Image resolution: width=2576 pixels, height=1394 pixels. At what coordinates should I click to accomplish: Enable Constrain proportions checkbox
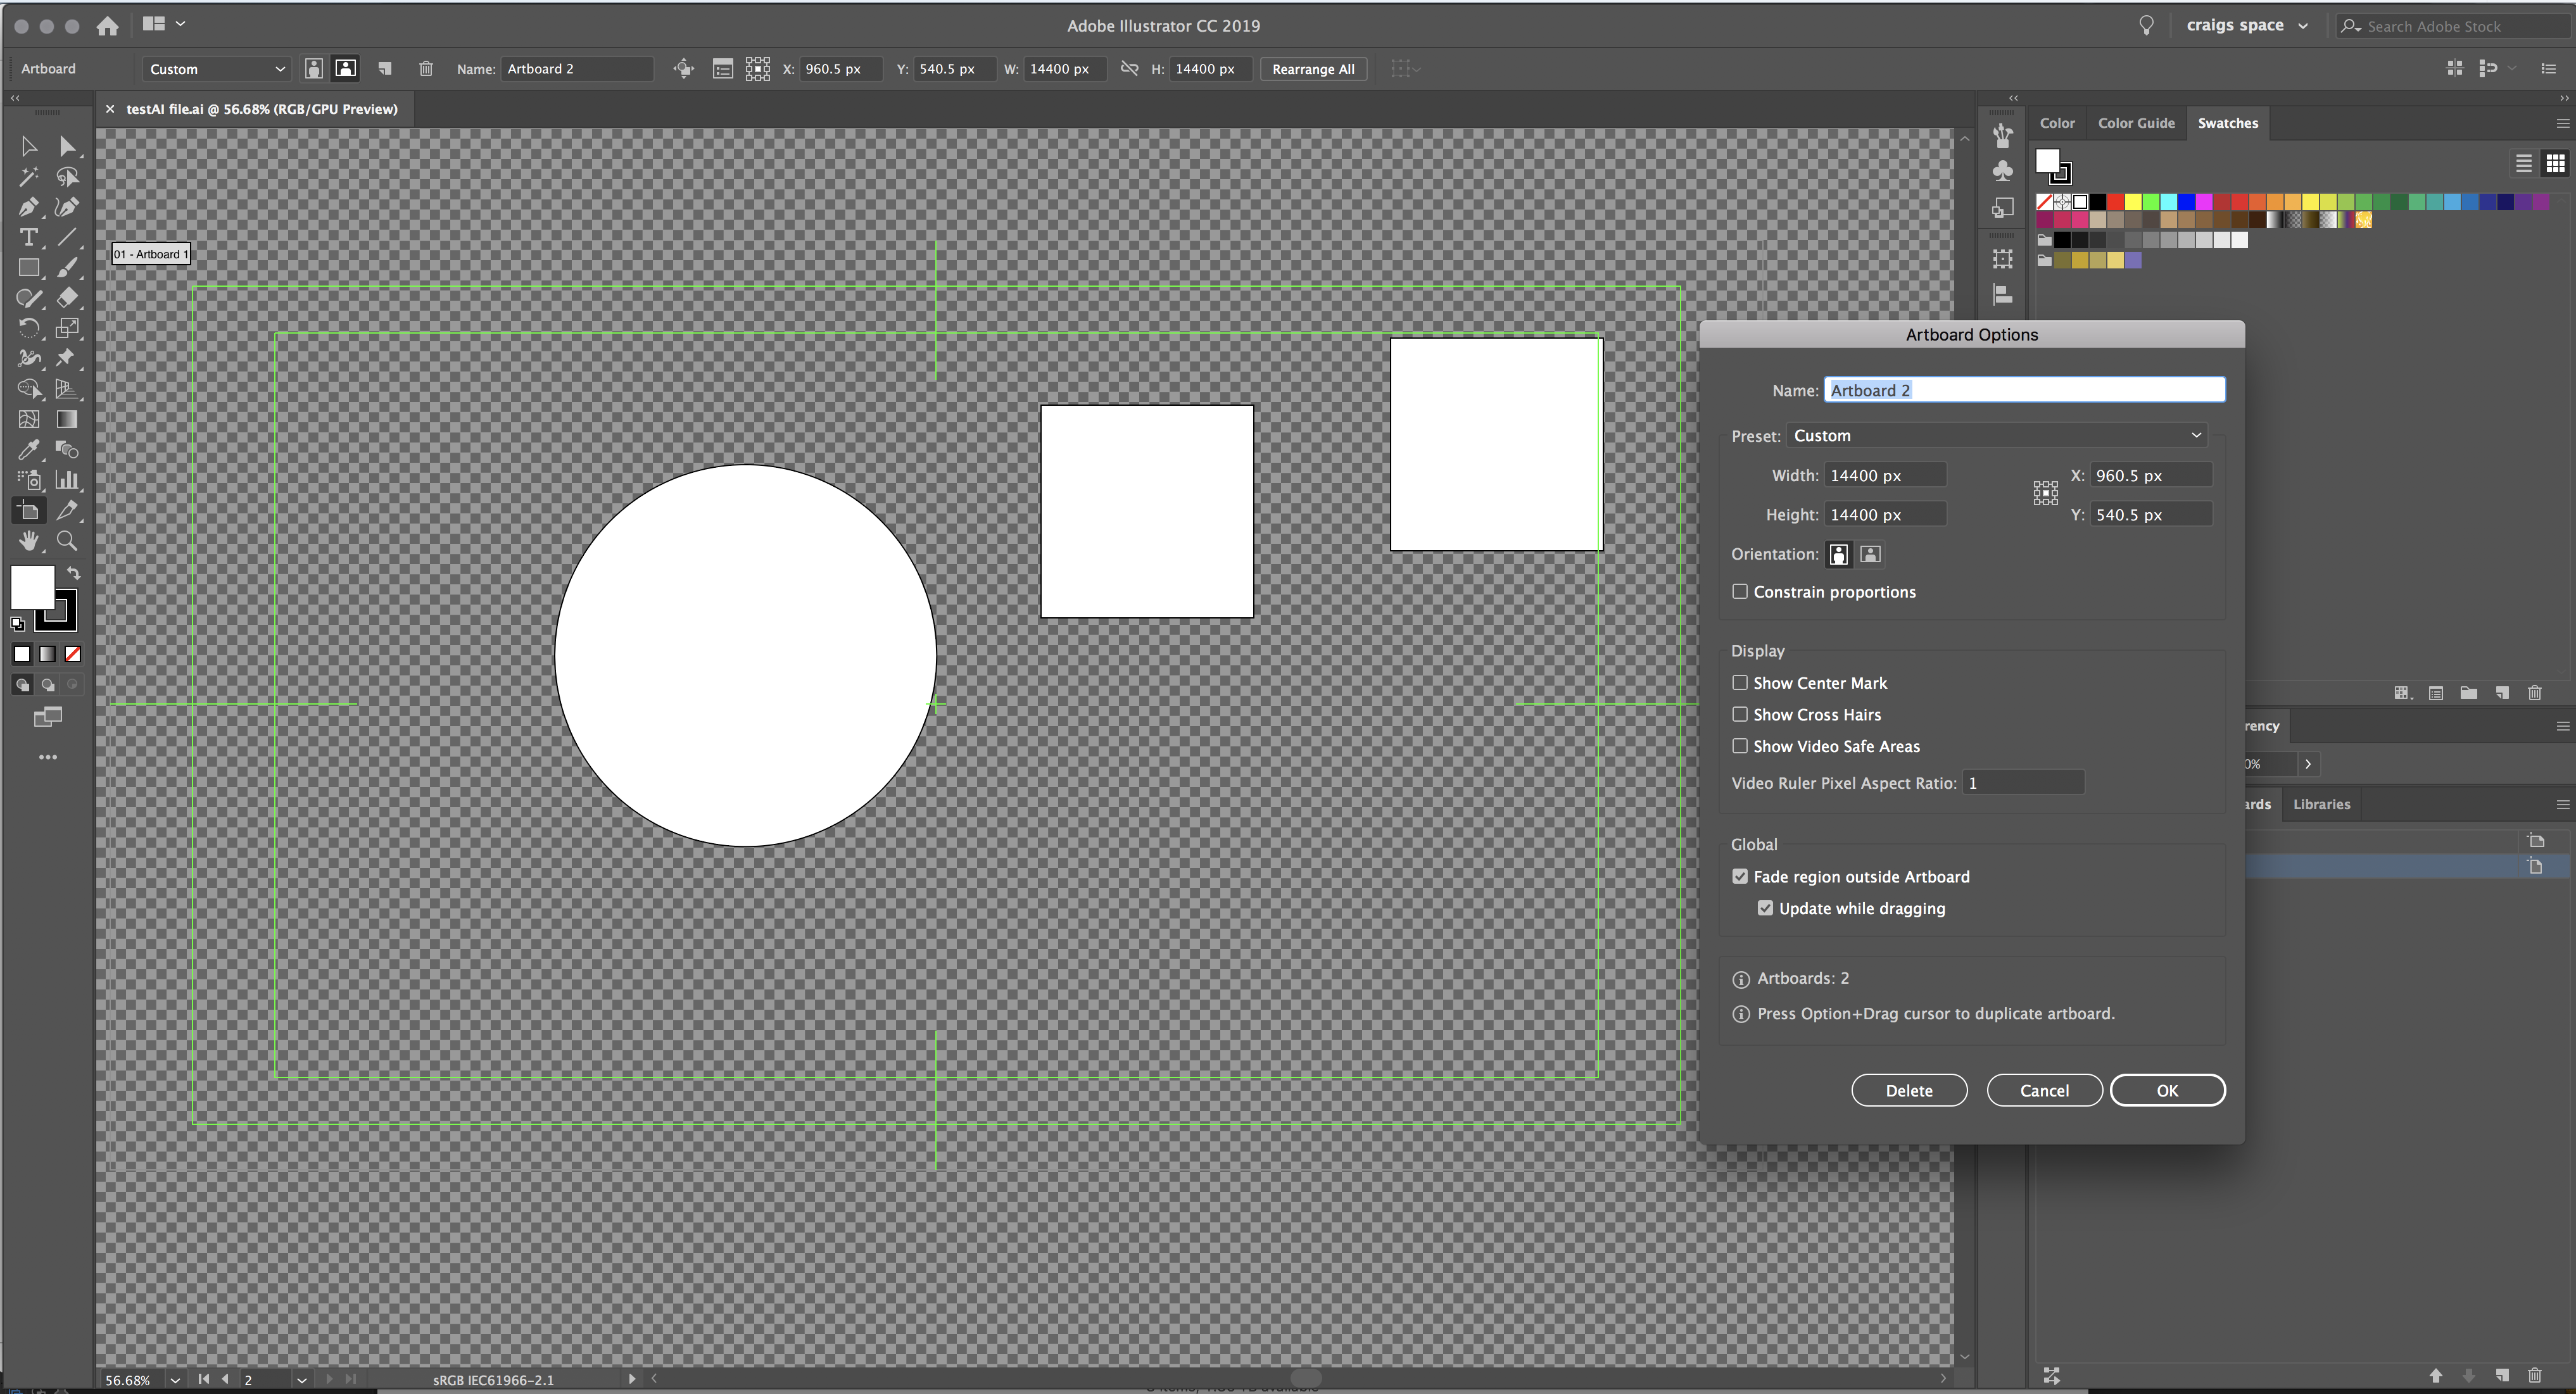1740,592
